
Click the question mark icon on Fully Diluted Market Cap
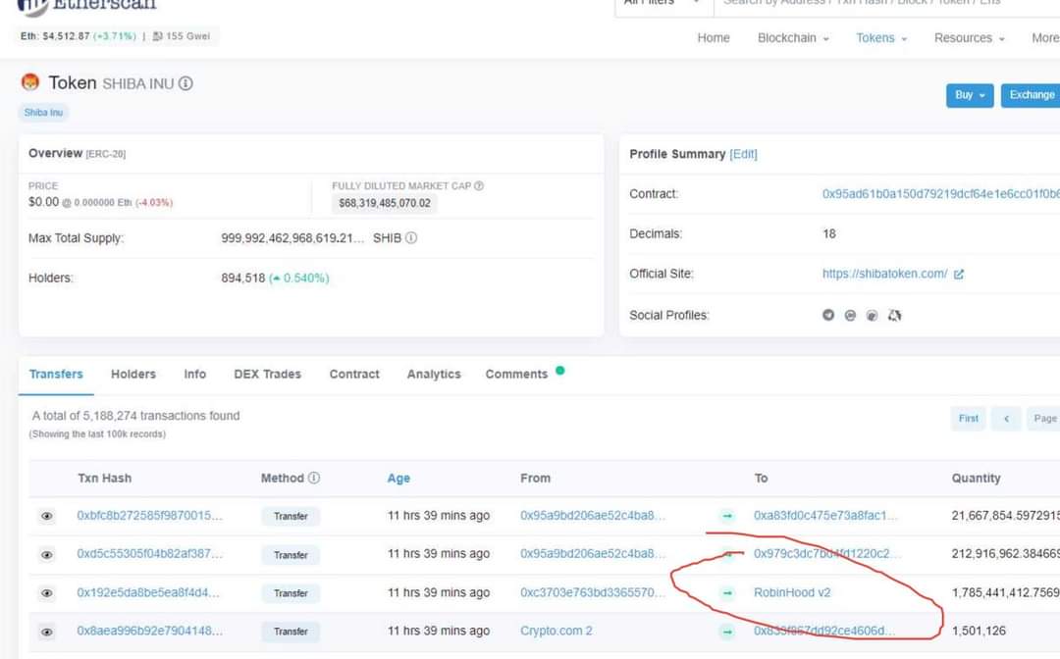[477, 185]
